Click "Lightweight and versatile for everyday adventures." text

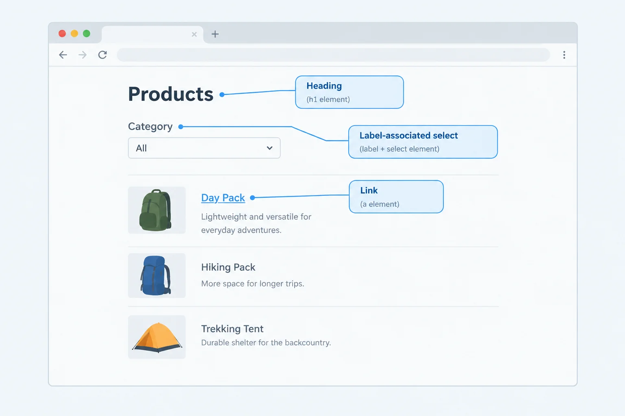click(256, 223)
